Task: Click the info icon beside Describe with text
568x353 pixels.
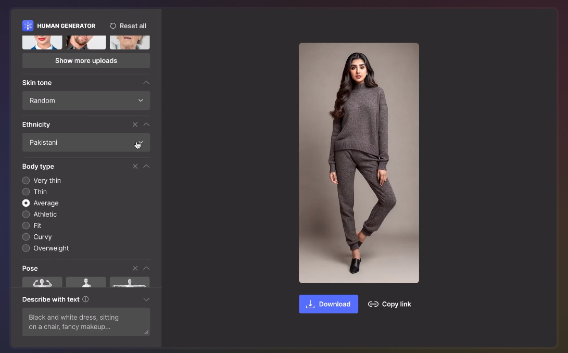Action: (x=85, y=299)
